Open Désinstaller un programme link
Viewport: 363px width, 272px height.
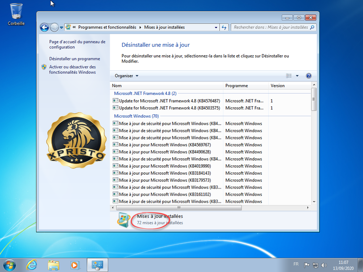75,59
